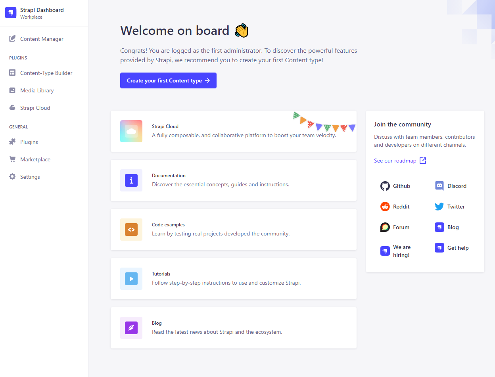Open the Twitter link
The width and height of the screenshot is (495, 377).
click(450, 207)
